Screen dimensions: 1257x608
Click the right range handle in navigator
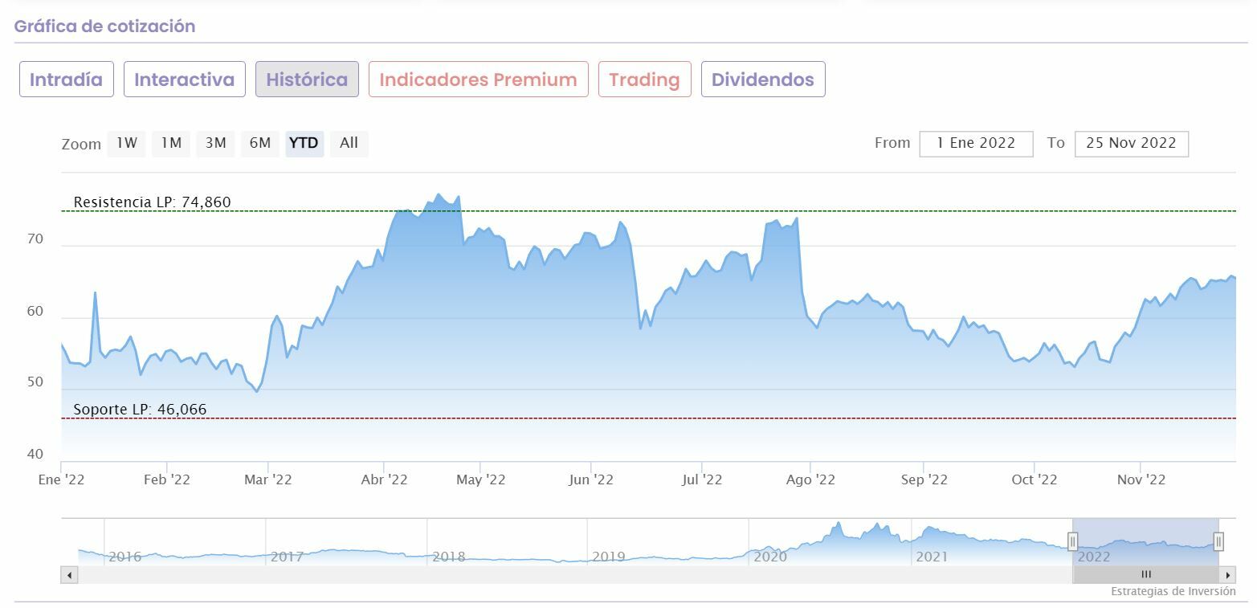coord(1218,541)
